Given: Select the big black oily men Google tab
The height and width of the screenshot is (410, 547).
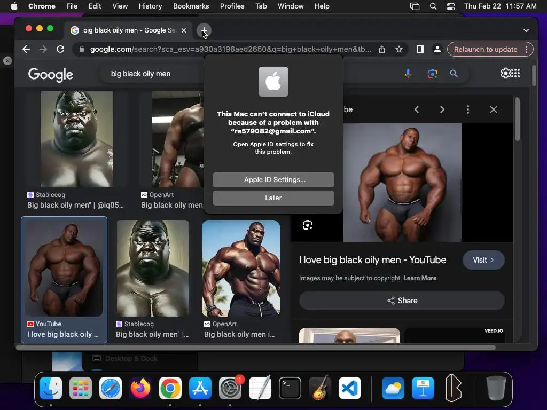Looking at the screenshot, I should [x=129, y=30].
